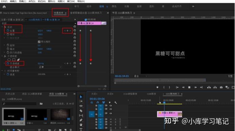This screenshot has height=131, width=235.
Task: Add marker in Program monitor
Action: pos(157,87)
